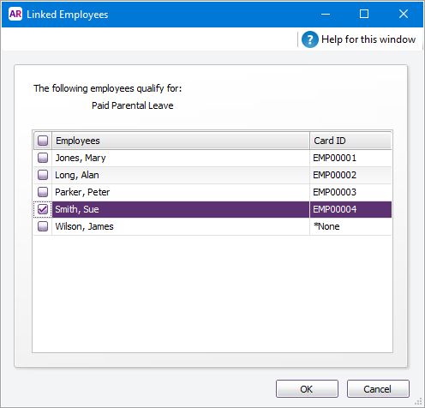The width and height of the screenshot is (425, 408).
Task: Click the Cancel button
Action: click(x=378, y=389)
